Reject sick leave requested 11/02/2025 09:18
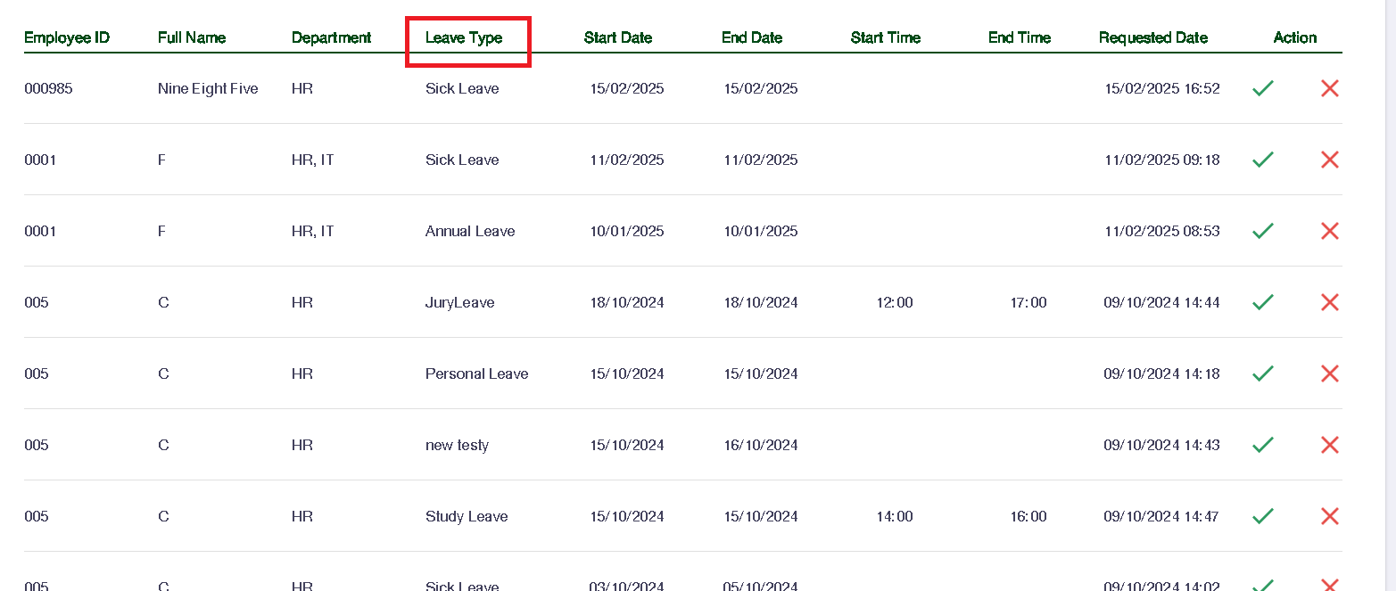 pyautogui.click(x=1329, y=160)
